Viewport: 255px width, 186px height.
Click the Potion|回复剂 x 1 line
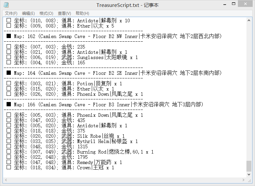(x=64, y=84)
